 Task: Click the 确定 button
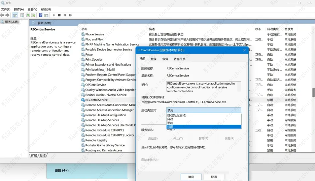pyautogui.click(x=191, y=177)
